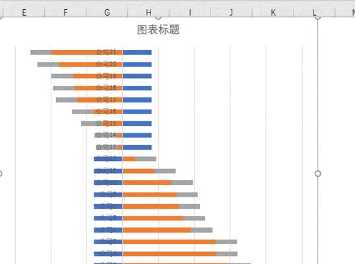Select column I header

[190, 13]
